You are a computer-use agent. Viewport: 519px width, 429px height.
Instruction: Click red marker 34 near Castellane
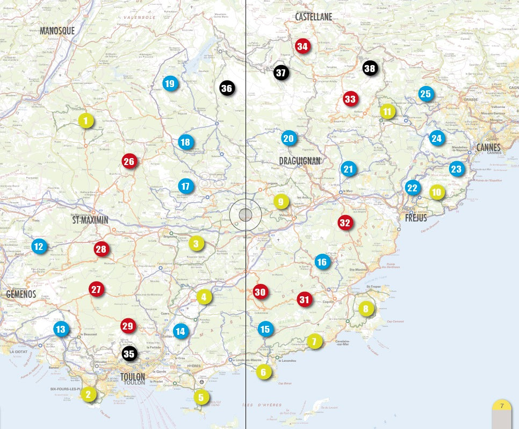(302, 46)
